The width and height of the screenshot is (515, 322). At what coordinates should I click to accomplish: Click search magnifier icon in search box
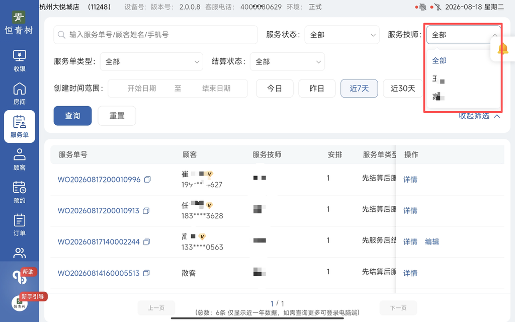61,35
